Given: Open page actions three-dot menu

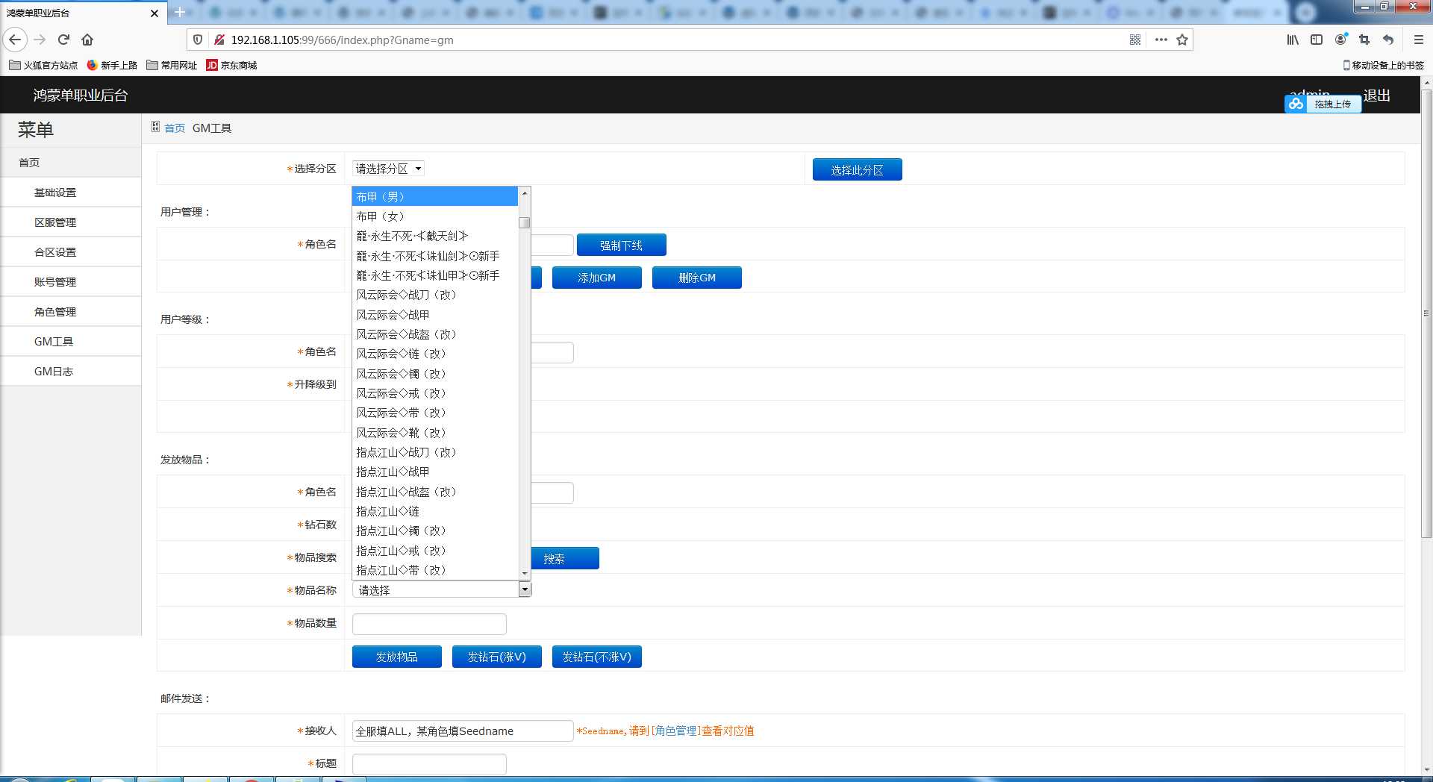Looking at the screenshot, I should (x=1161, y=40).
